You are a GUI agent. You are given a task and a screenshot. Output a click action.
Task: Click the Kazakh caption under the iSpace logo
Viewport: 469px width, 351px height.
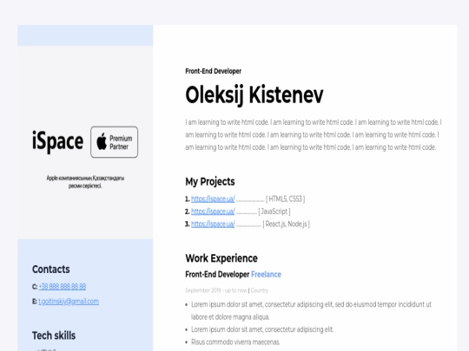pyautogui.click(x=85, y=182)
